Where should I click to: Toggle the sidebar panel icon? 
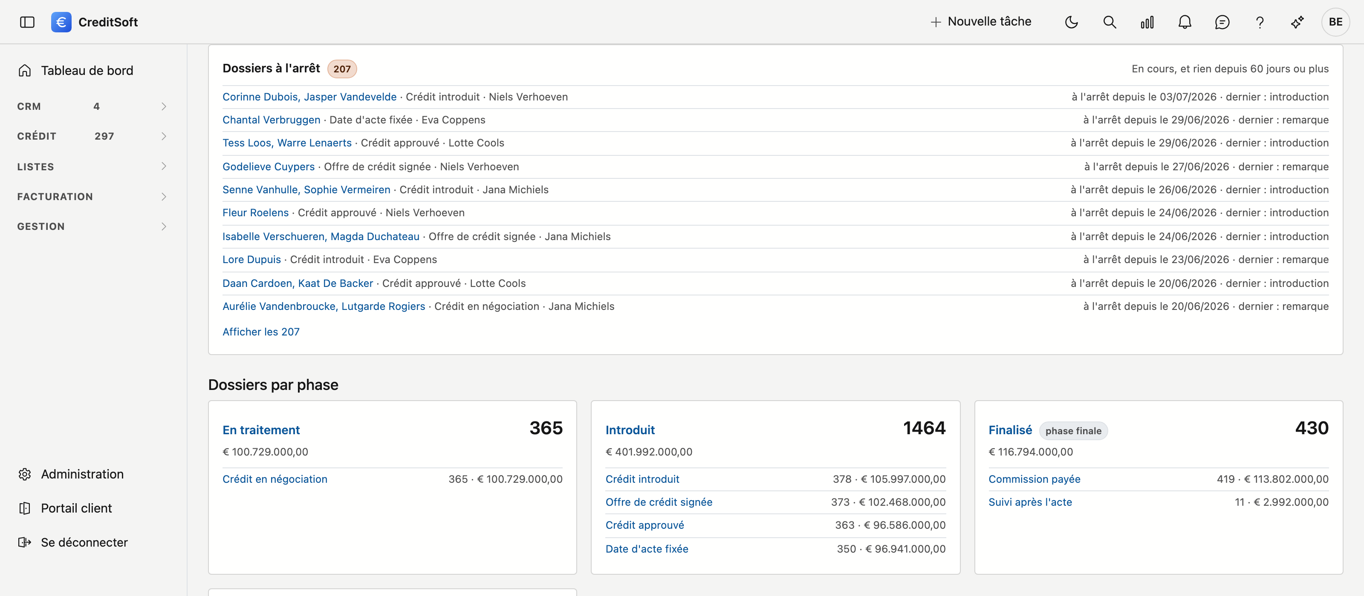(x=27, y=22)
